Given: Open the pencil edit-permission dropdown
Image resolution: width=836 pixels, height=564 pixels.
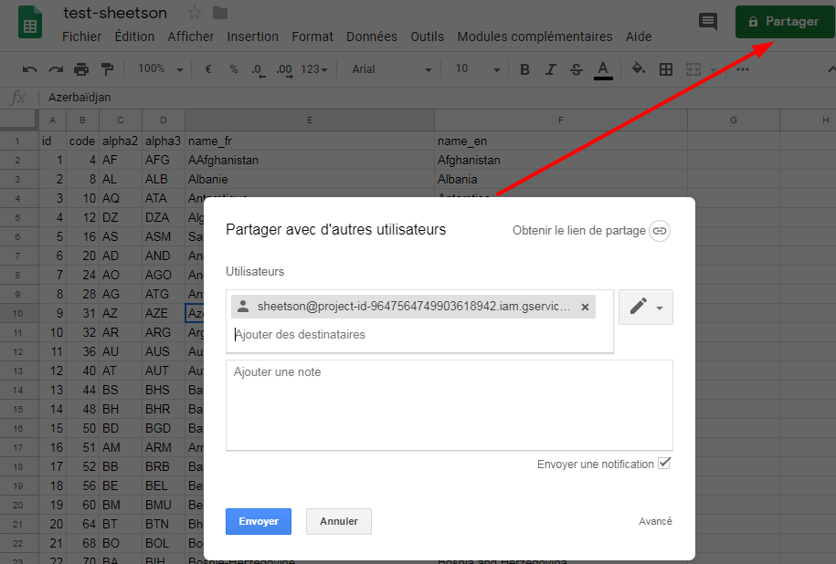Looking at the screenshot, I should [x=646, y=308].
